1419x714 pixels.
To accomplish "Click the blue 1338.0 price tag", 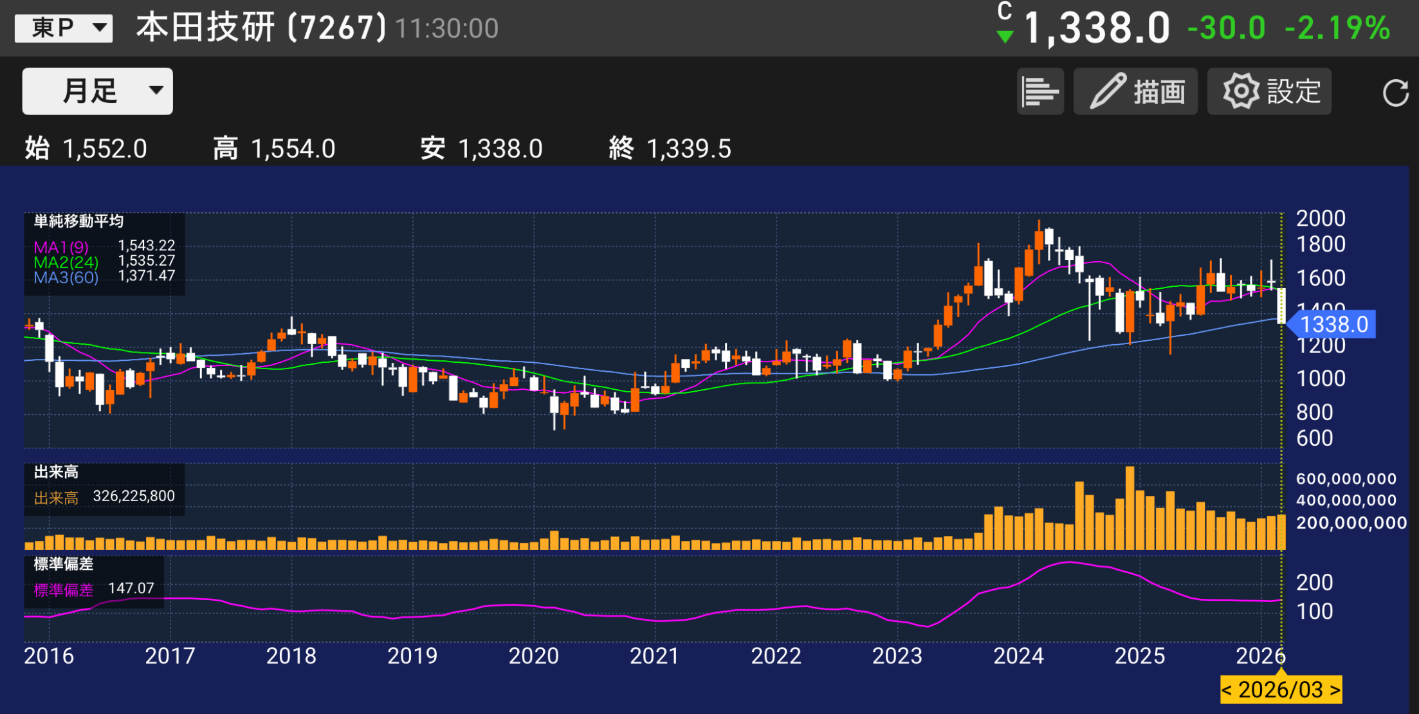I will click(1333, 324).
